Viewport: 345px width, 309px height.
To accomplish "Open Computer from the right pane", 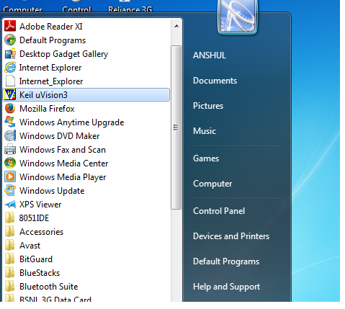I will tap(212, 184).
